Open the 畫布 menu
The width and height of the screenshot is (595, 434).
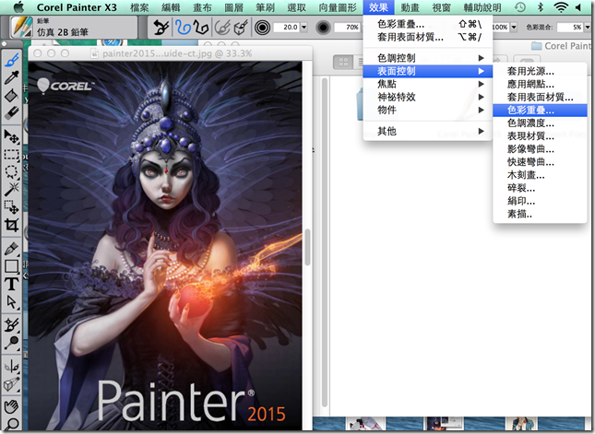[x=202, y=7]
